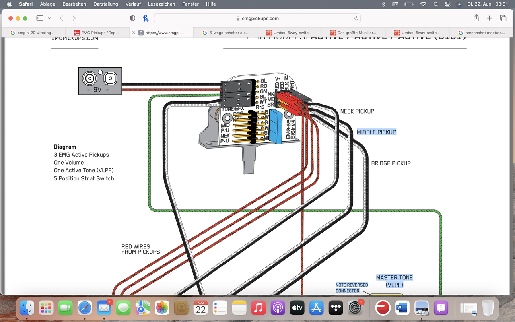This screenshot has width=515, height=322.
Task: Open the keyboard input source menu icon
Action: (395, 4)
